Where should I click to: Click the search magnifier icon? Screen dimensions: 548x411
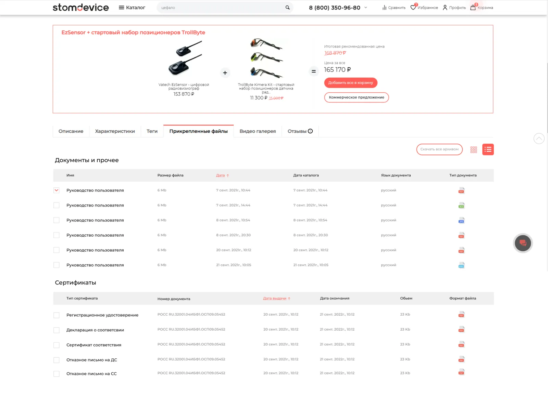[287, 8]
